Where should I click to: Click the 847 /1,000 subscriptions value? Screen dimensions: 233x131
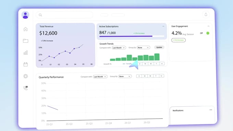[108, 32]
